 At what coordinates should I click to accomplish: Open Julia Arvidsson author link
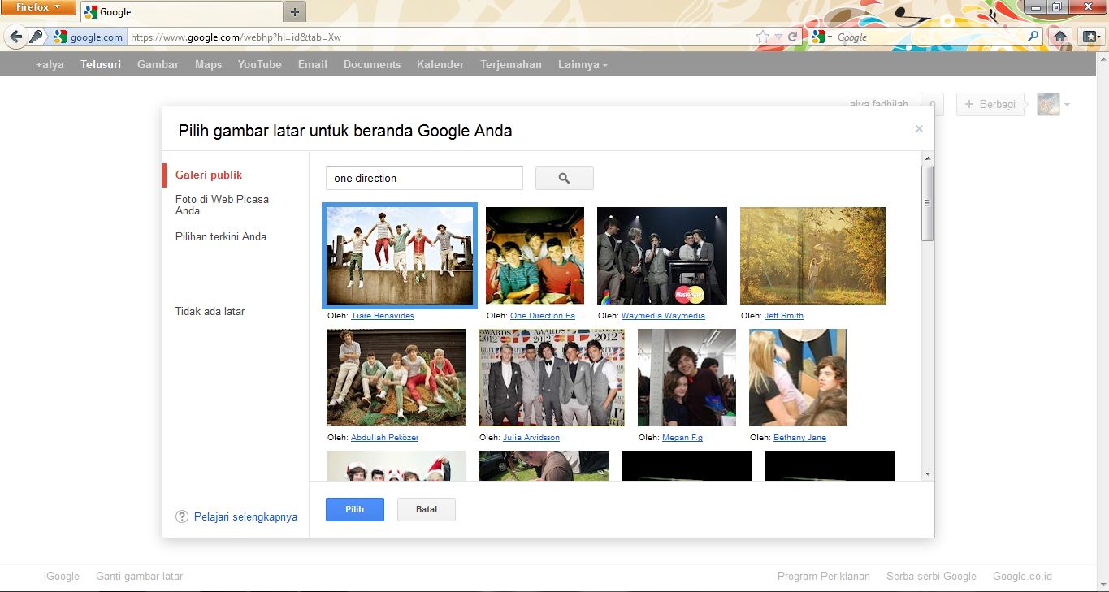pos(531,437)
